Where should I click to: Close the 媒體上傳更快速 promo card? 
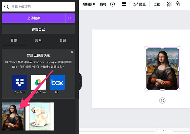(72, 52)
